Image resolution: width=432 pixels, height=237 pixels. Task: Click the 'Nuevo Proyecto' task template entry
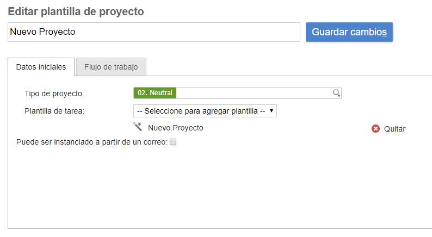point(175,128)
